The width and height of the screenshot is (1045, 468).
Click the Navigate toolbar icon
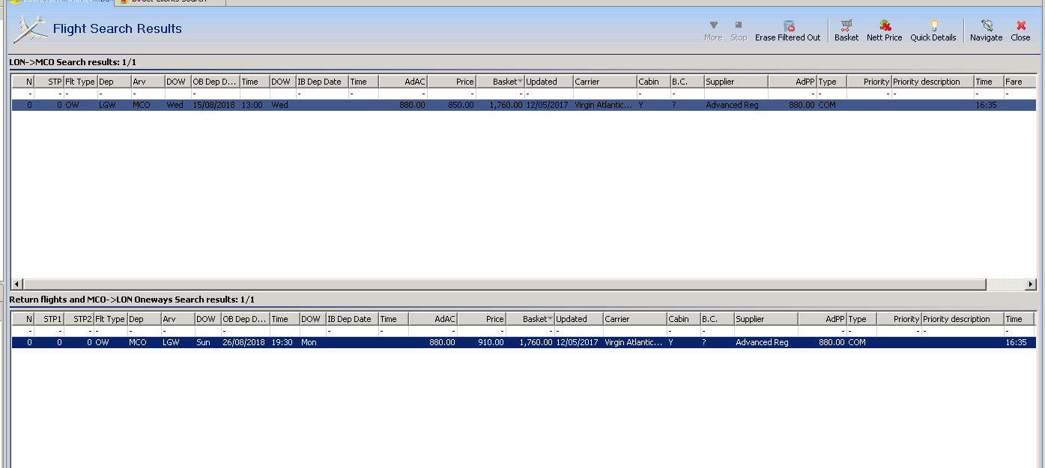click(987, 25)
